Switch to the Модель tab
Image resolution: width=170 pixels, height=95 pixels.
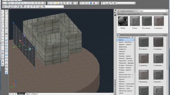coord(21,94)
